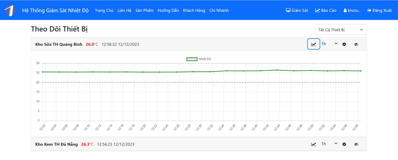Hide the Kho Kem TH Đà Nẵng device
Screen dimensions: 398x160
pyautogui.click(x=357, y=144)
